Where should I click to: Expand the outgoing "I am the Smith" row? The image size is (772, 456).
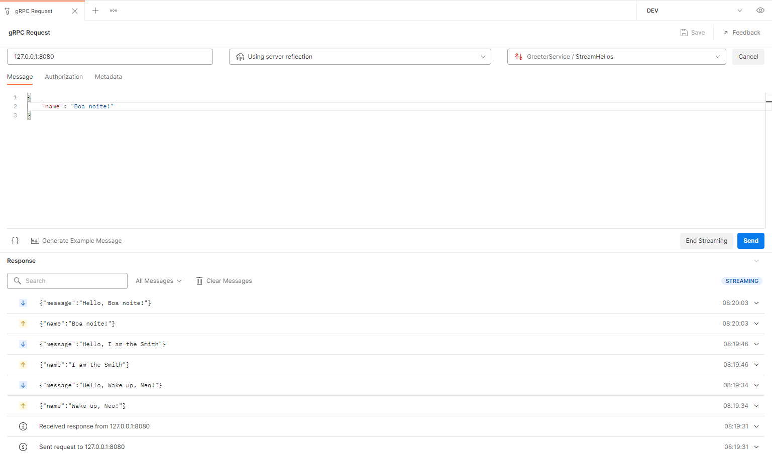(x=756, y=365)
